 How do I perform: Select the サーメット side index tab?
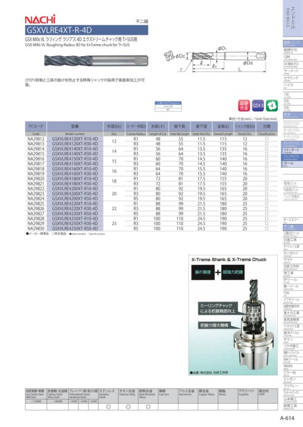pyautogui.click(x=293, y=72)
